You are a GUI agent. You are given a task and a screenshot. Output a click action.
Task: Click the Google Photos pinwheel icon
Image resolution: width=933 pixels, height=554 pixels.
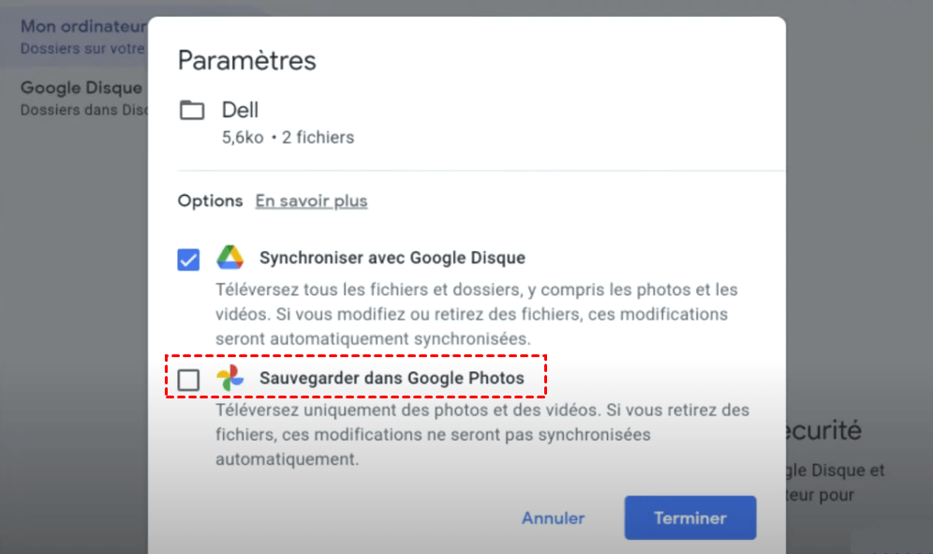tap(230, 378)
